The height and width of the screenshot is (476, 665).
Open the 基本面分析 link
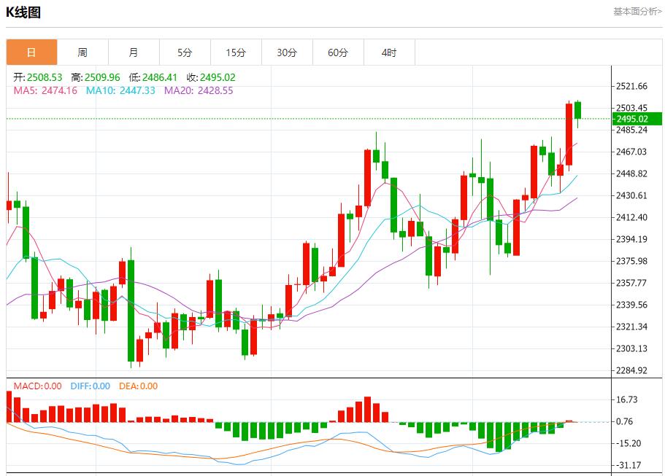pos(637,12)
